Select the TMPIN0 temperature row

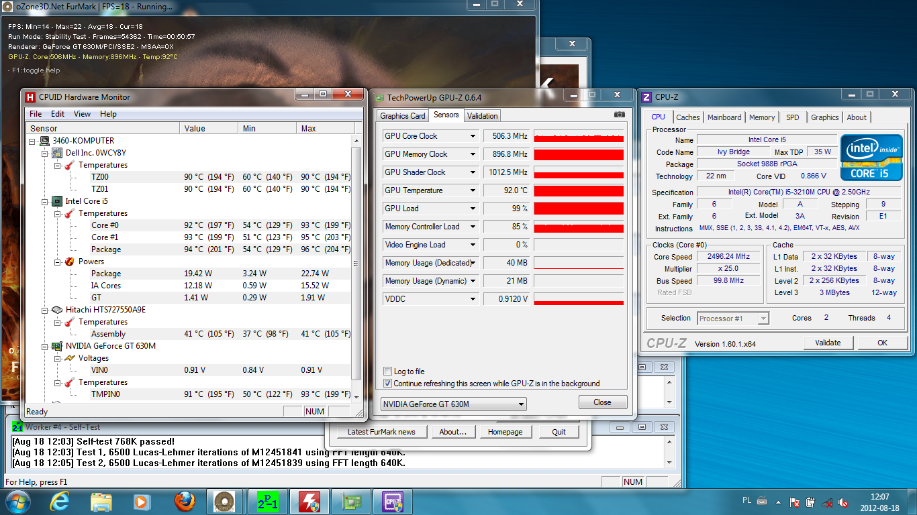[189, 394]
